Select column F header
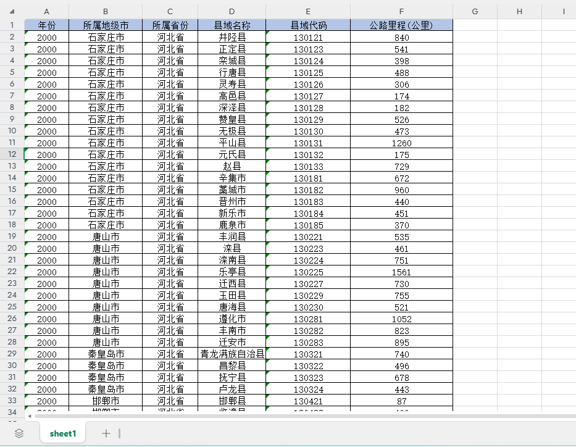The image size is (576, 447). tap(401, 11)
